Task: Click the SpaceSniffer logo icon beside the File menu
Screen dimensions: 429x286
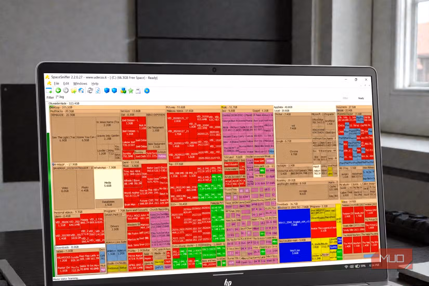Action: coord(49,83)
